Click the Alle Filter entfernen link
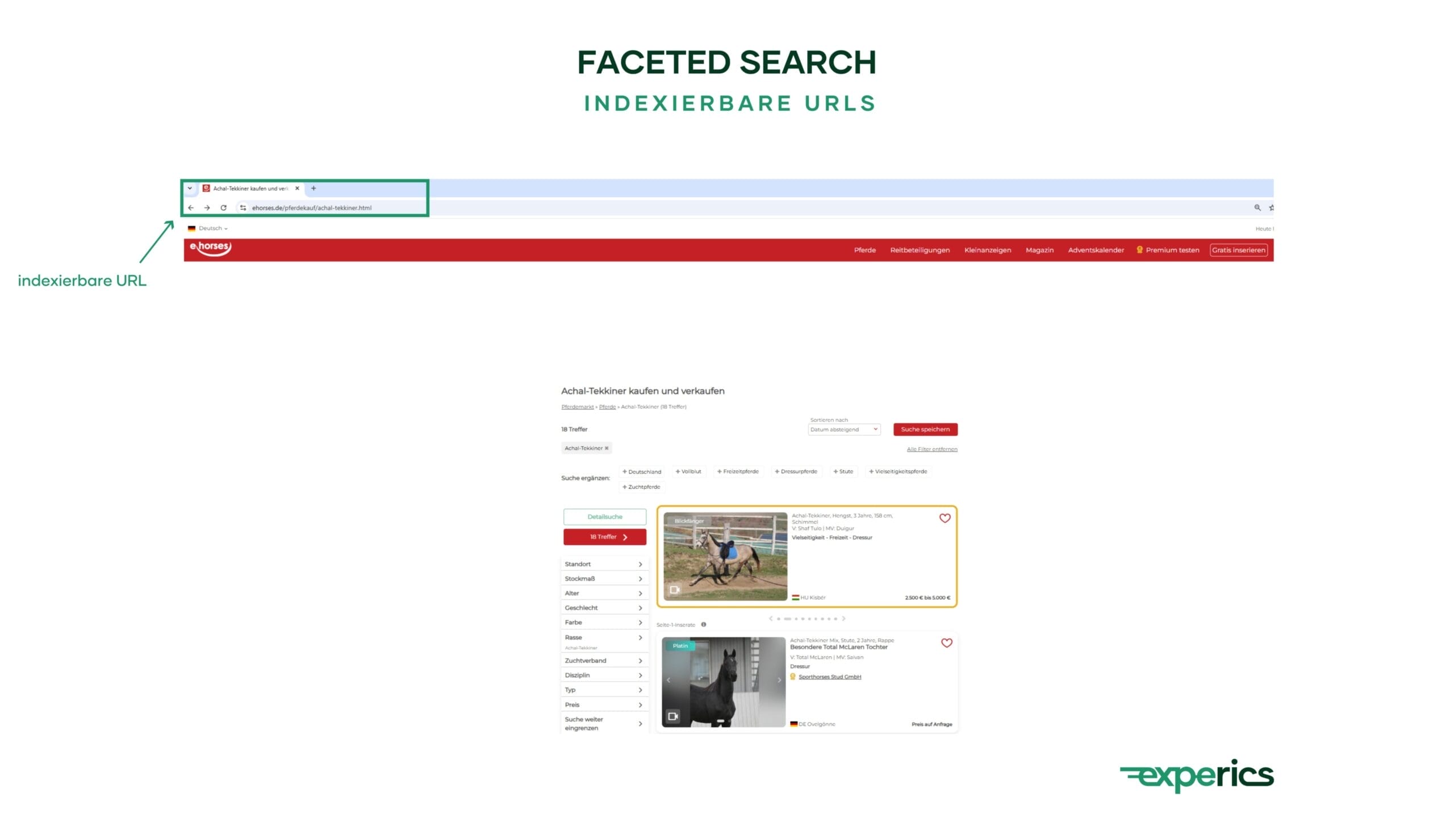The width and height of the screenshot is (1454, 818). (931, 448)
